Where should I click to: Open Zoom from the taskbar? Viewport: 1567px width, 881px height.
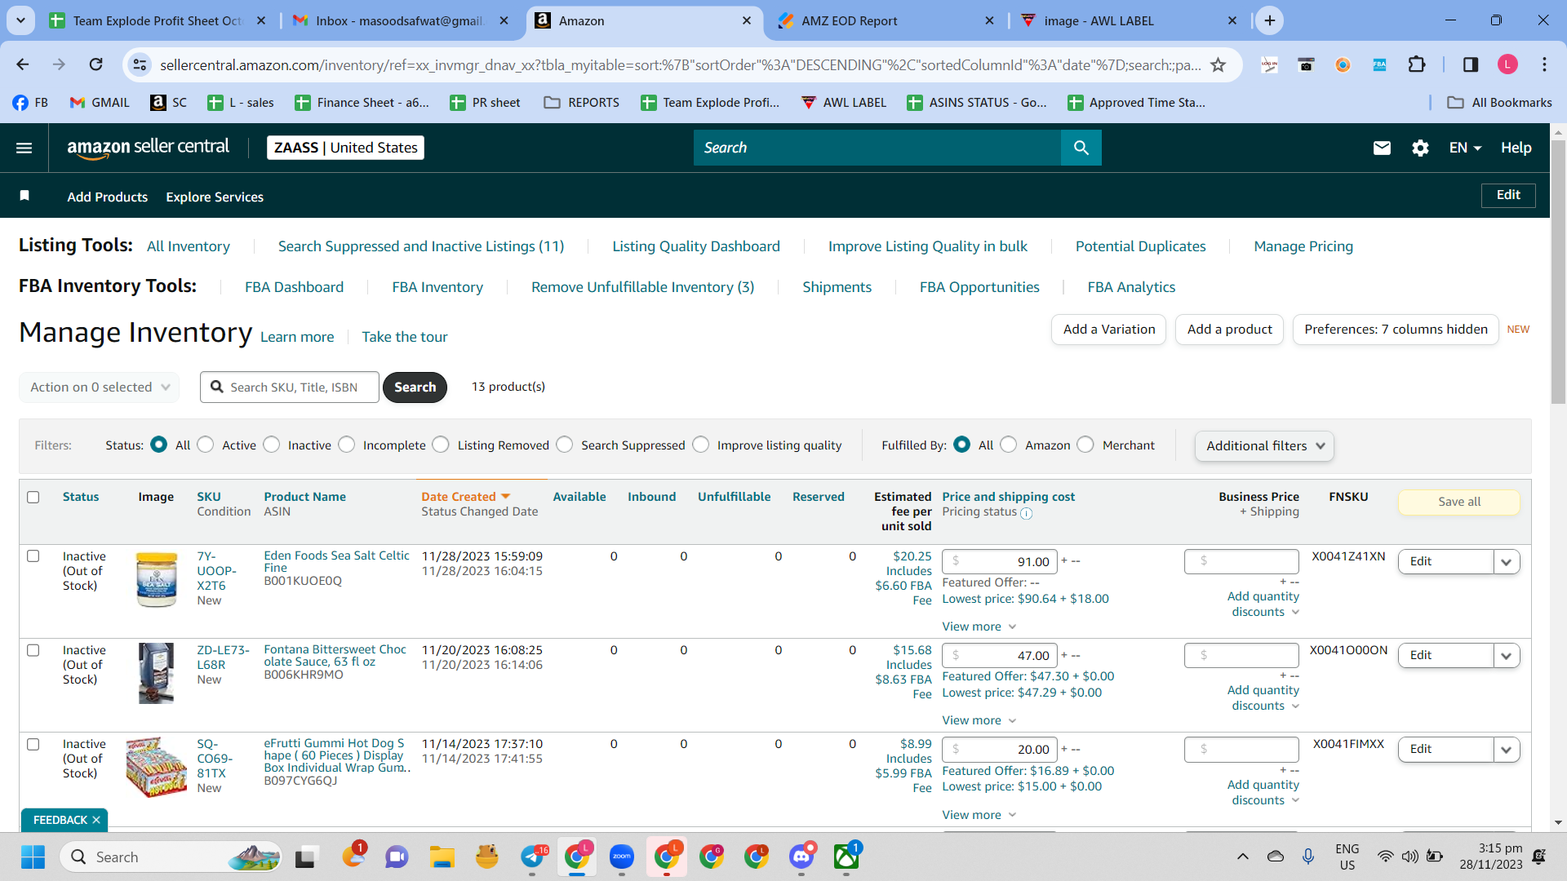click(x=622, y=857)
